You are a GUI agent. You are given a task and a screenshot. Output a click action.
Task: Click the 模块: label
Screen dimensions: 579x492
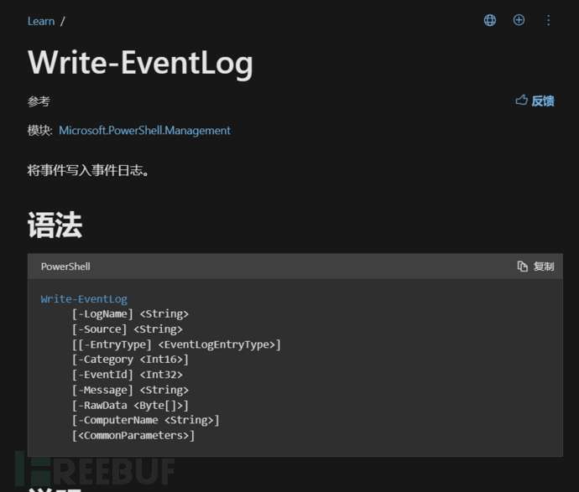point(40,131)
